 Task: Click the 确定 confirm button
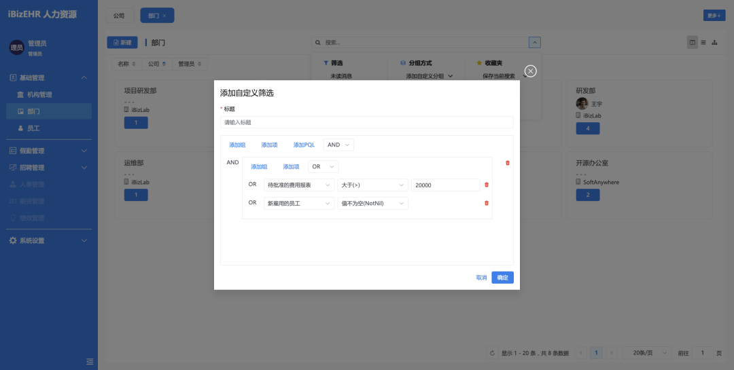tap(502, 278)
